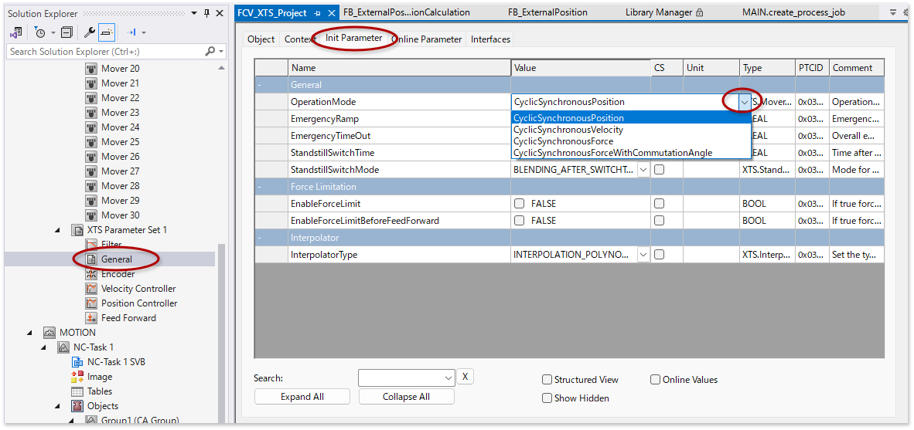
Task: Click the Encoder node icon
Action: point(91,274)
